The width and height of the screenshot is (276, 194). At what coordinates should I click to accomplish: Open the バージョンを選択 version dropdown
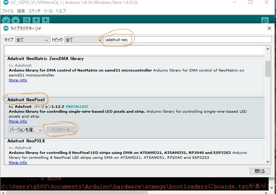(x=26, y=130)
